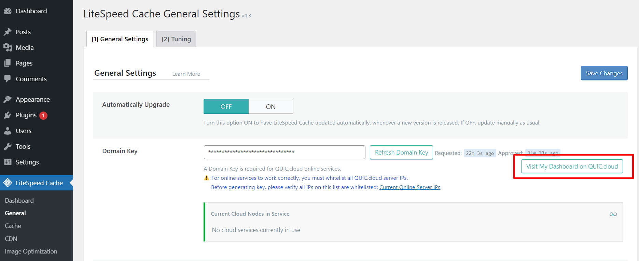Open the CDN submenu item
This screenshot has height=261, width=639.
click(x=11, y=238)
